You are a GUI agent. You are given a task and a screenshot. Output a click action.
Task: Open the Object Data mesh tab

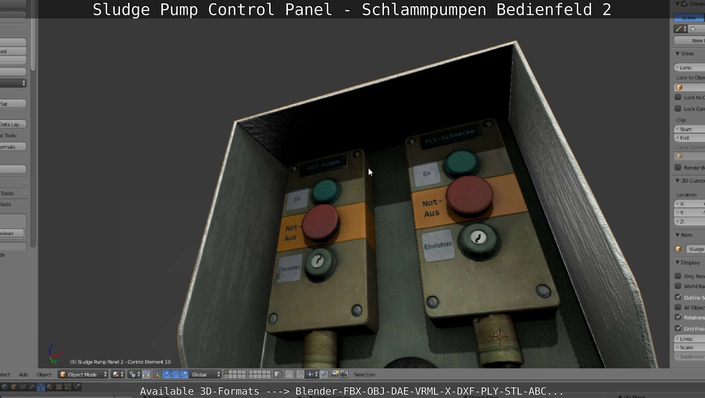point(41,387)
